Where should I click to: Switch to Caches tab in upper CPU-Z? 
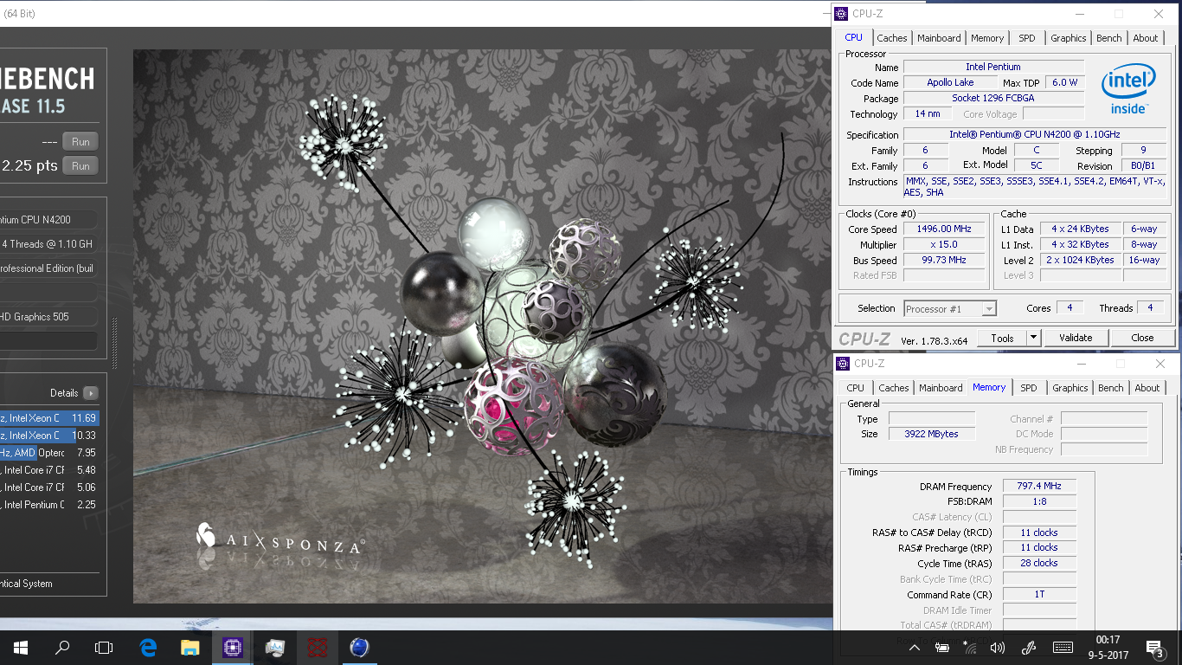point(892,38)
